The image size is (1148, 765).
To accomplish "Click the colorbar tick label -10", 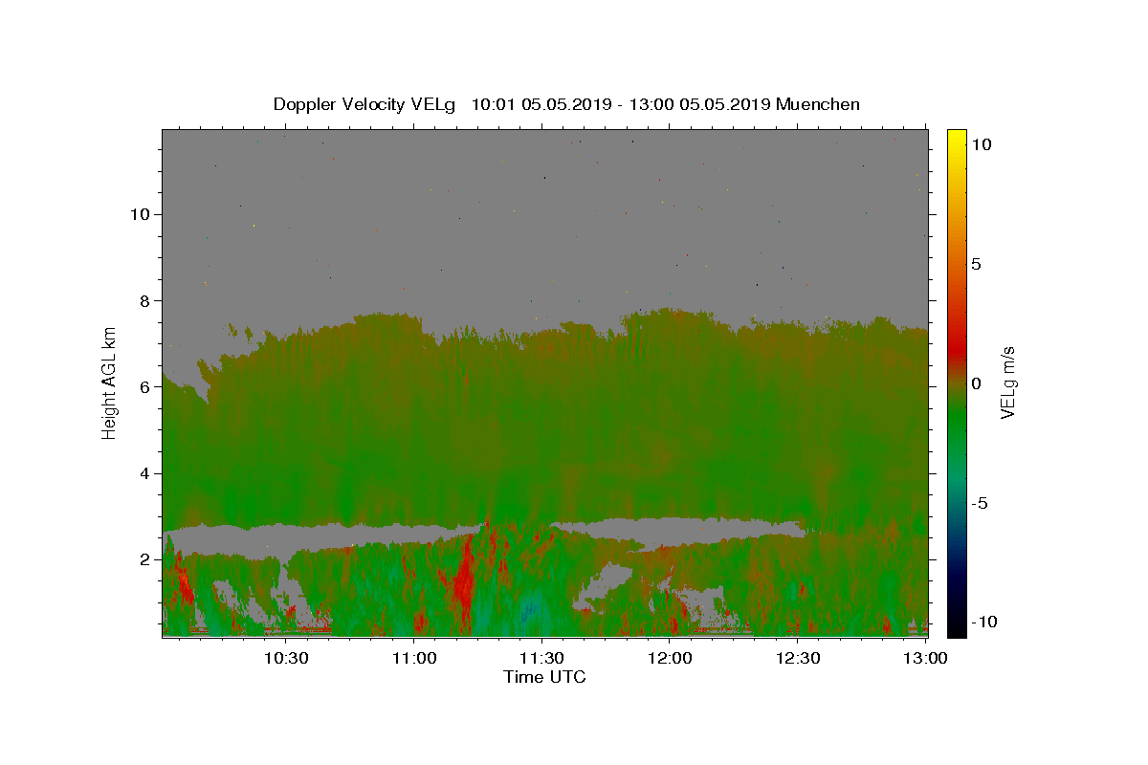I will 982,622.
